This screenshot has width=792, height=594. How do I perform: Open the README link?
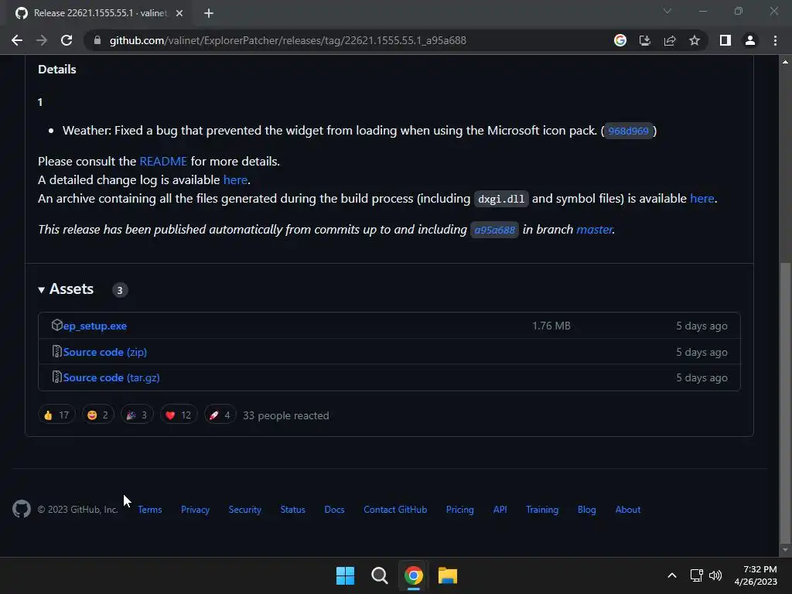pos(163,161)
